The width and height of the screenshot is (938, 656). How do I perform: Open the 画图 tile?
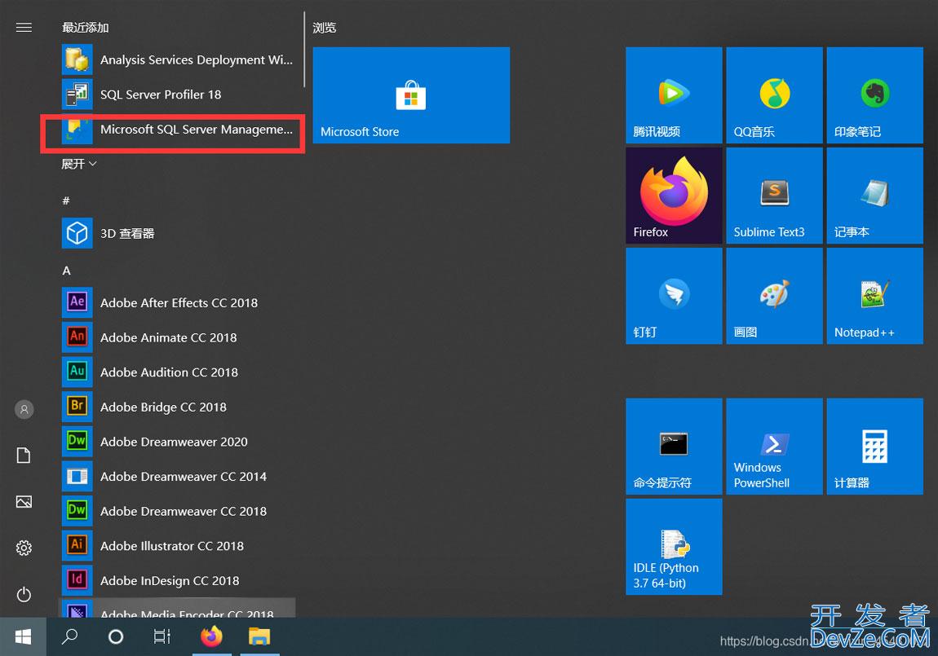click(774, 296)
